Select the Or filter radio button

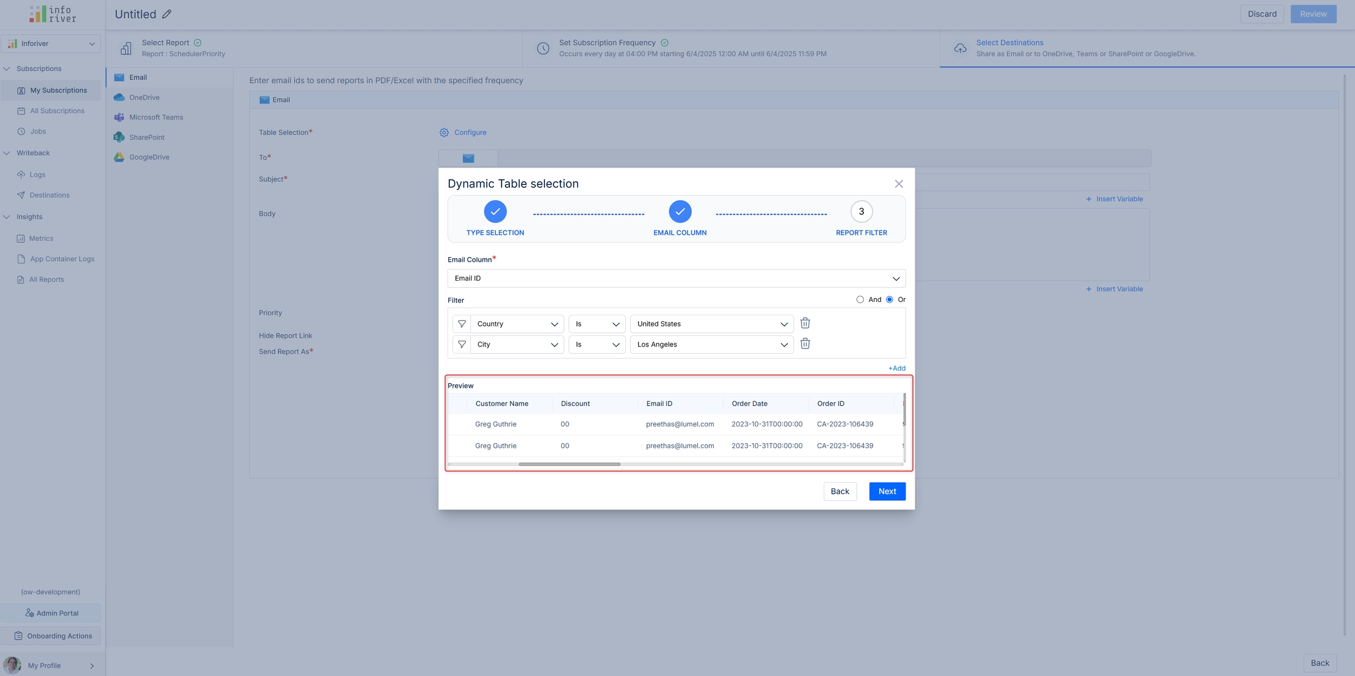(x=889, y=299)
